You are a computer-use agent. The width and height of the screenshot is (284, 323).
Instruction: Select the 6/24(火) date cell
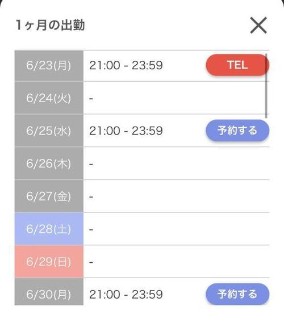point(49,98)
